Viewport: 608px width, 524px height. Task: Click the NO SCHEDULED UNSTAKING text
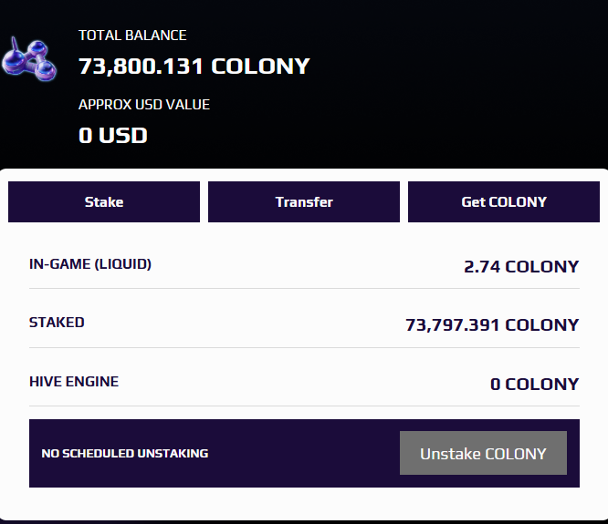[125, 453]
